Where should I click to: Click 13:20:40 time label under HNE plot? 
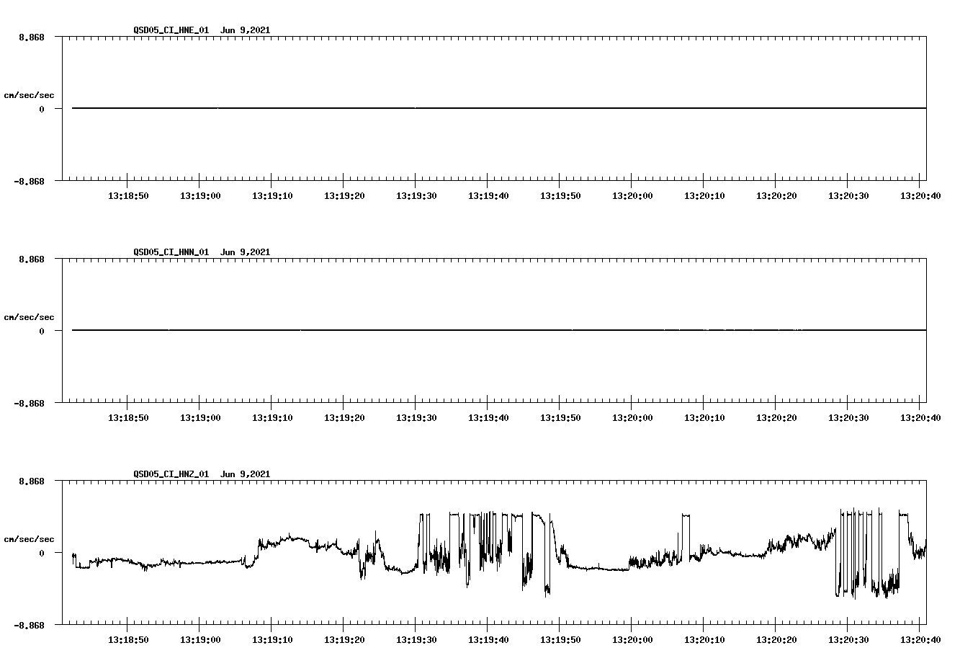920,195
